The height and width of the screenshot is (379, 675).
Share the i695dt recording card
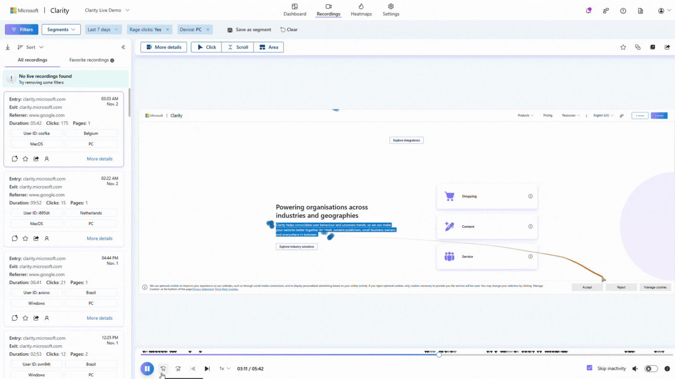coord(36,238)
